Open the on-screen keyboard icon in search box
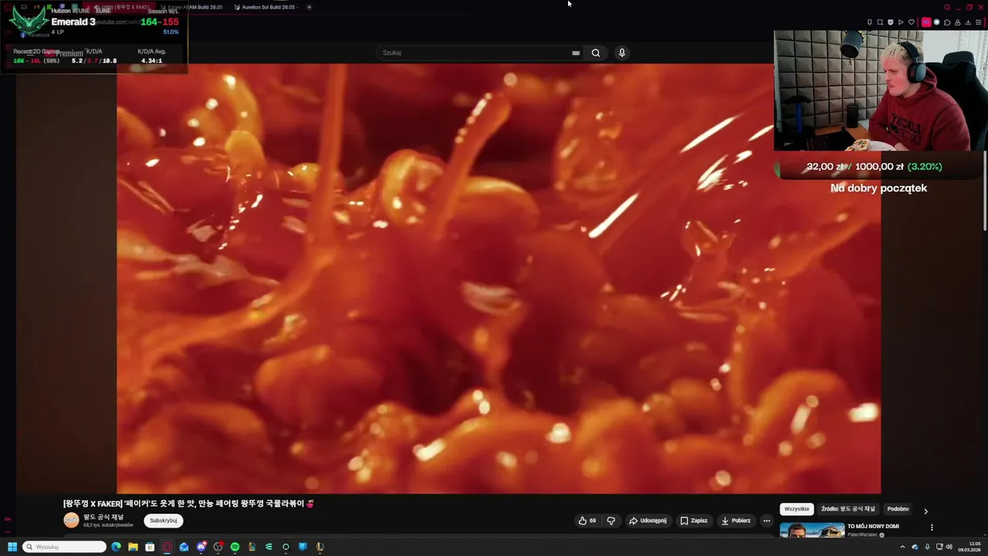This screenshot has height=556, width=988. point(576,53)
